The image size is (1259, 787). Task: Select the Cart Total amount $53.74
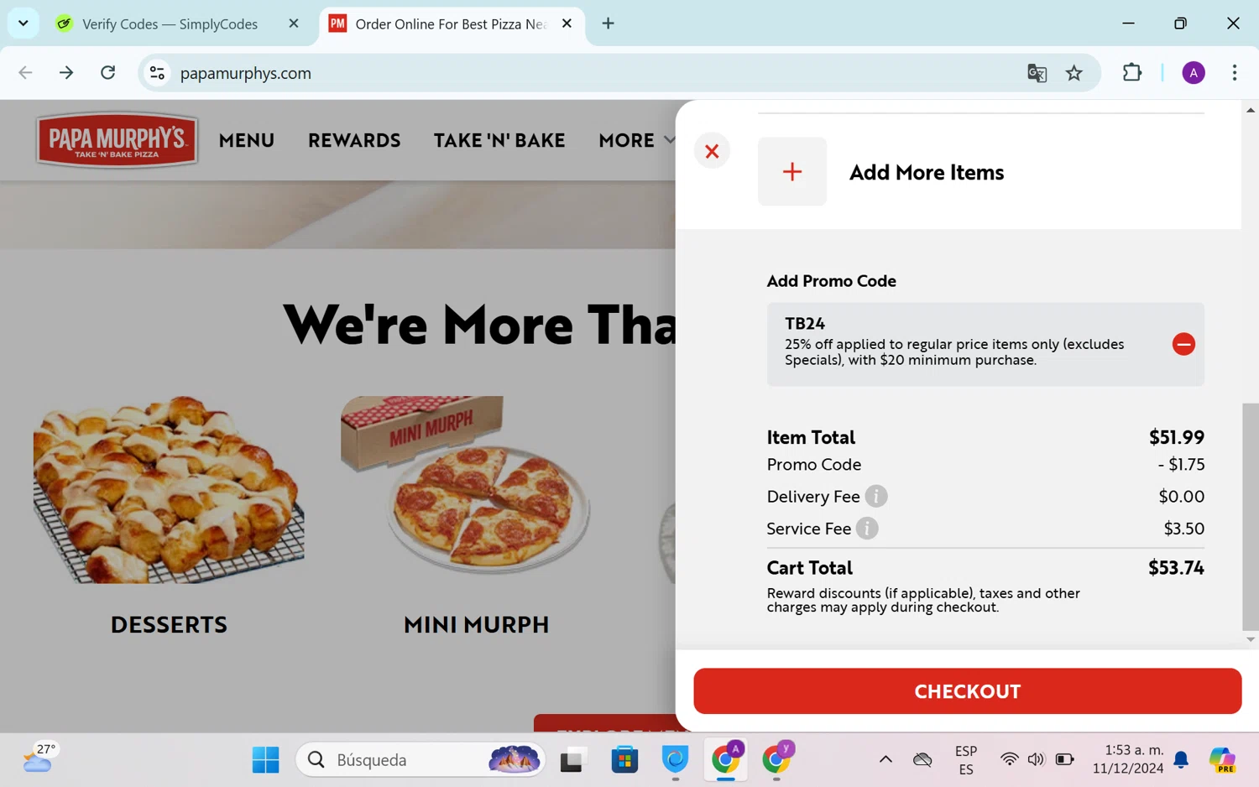coord(1176,568)
